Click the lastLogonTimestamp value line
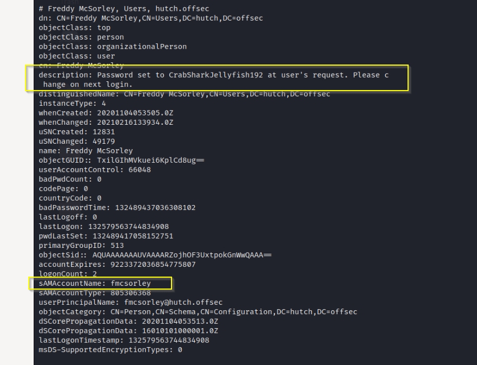This screenshot has width=477, height=365. pos(124,340)
